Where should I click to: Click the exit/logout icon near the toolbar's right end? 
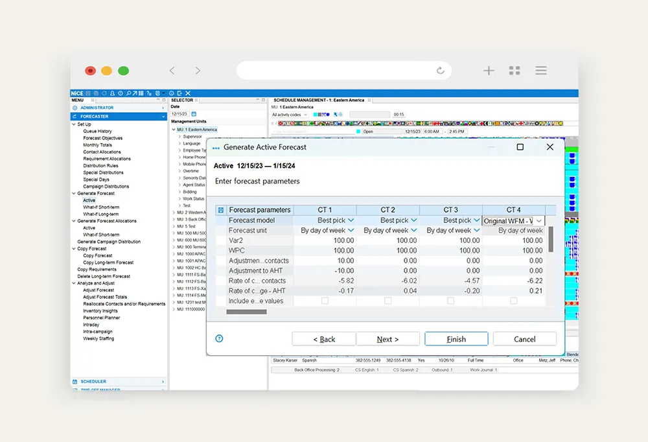(179, 93)
